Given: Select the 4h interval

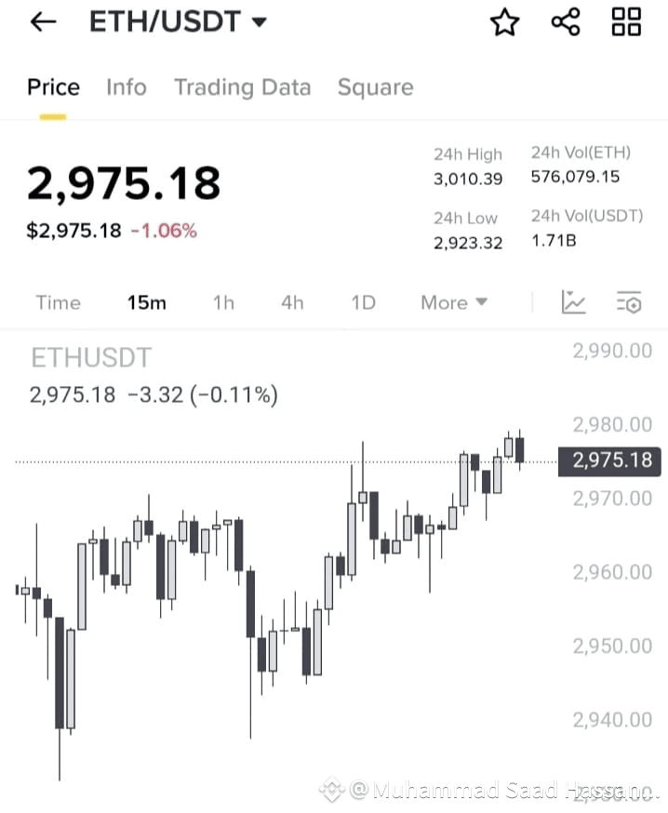Looking at the screenshot, I should coord(292,302).
